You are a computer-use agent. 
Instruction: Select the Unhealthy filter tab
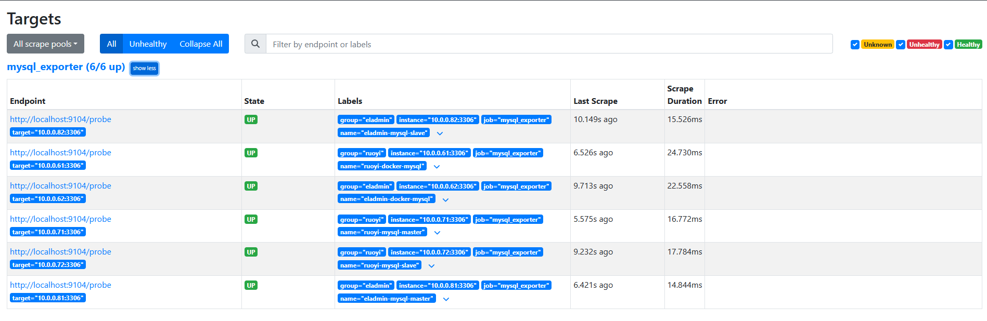click(x=148, y=44)
